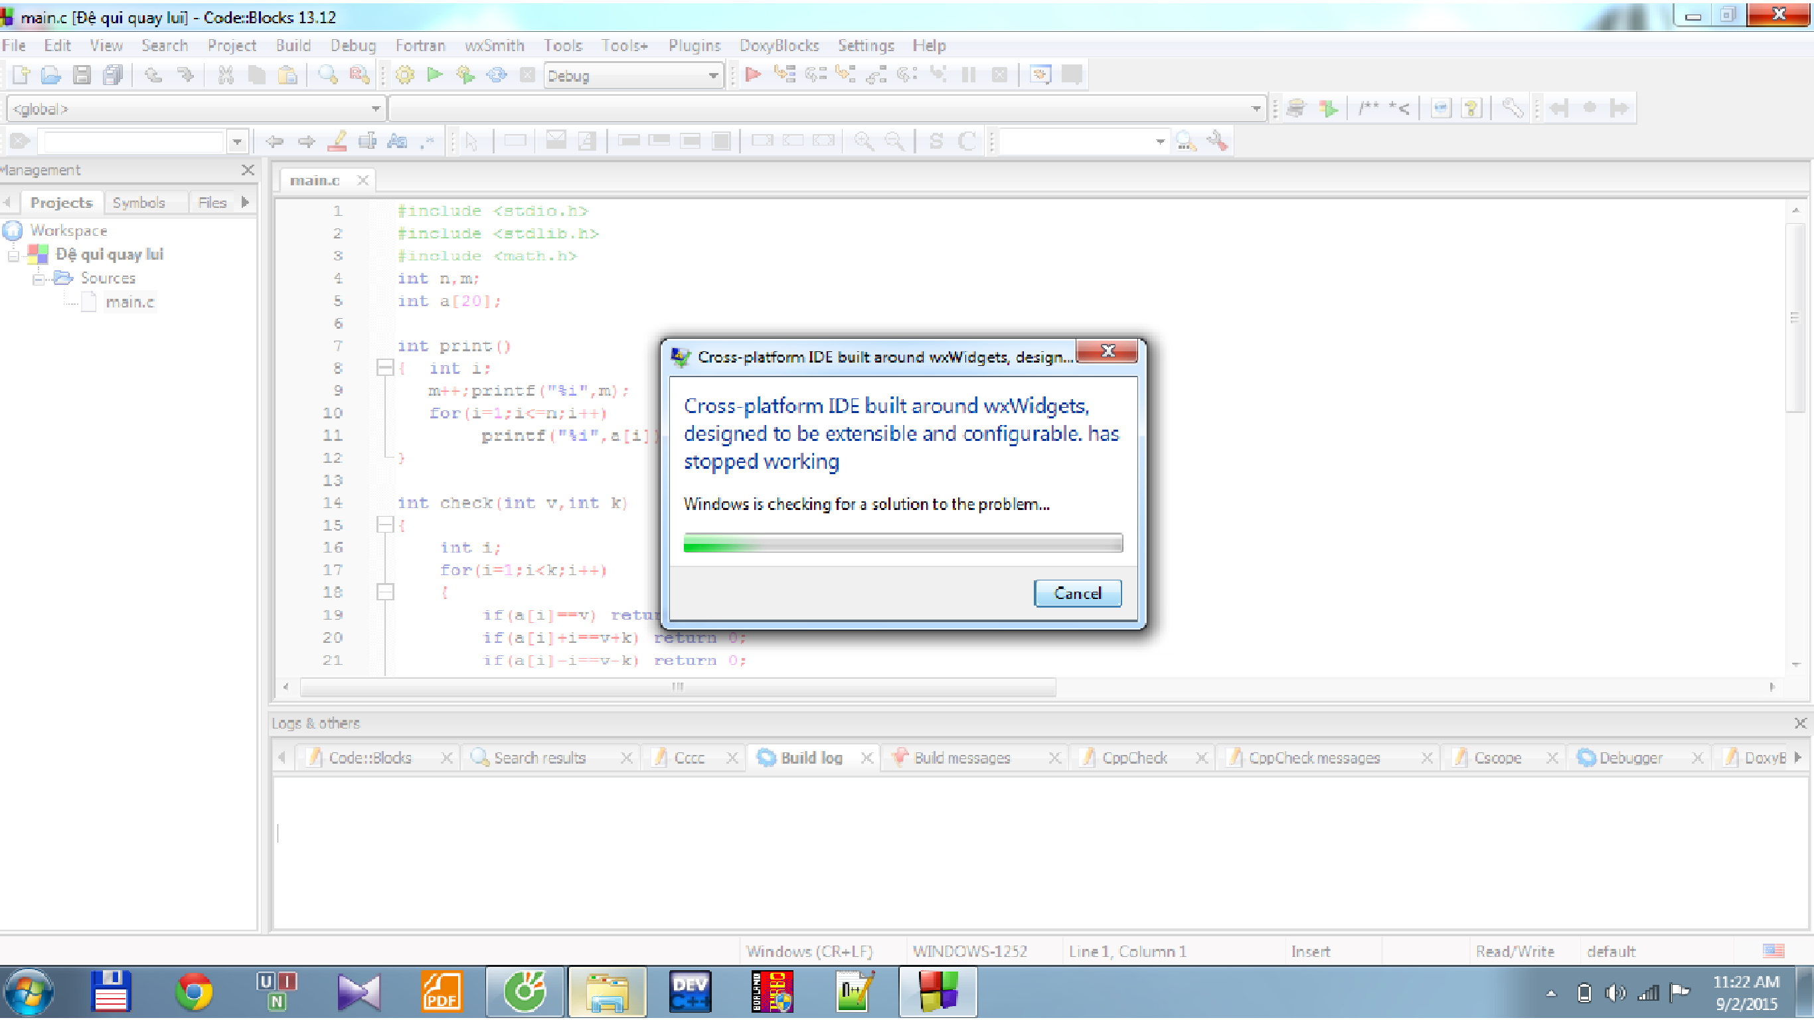Image resolution: width=1814 pixels, height=1020 pixels.
Task: Click the Save all files icon
Action: [113, 76]
